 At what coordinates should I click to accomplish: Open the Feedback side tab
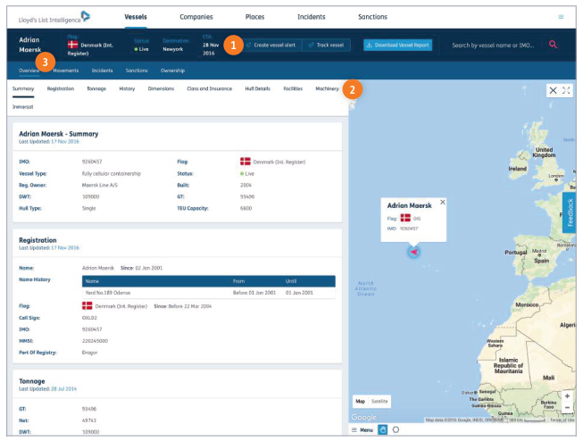point(570,212)
